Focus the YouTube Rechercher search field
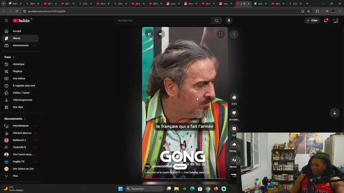 click(163, 20)
